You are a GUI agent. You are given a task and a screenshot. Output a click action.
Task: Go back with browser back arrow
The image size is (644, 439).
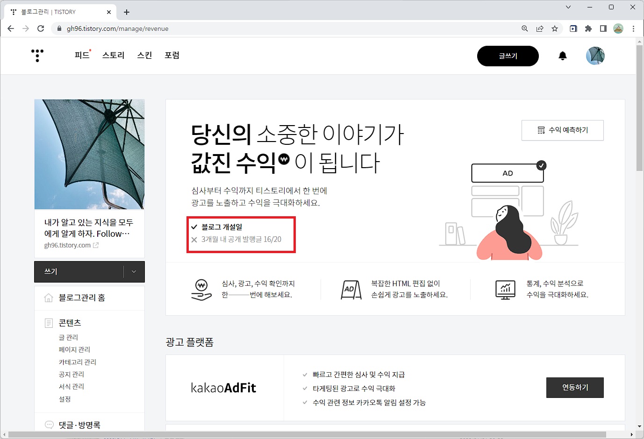[x=11, y=28]
